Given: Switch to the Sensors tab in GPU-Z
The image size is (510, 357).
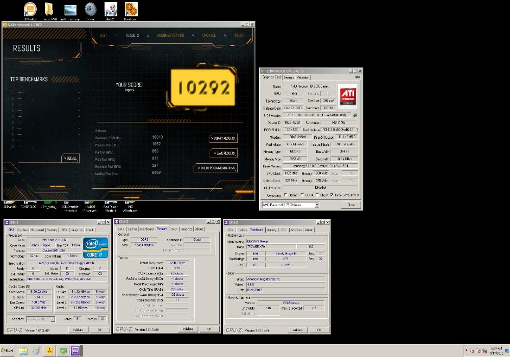Looking at the screenshot, I should pyautogui.click(x=289, y=78).
